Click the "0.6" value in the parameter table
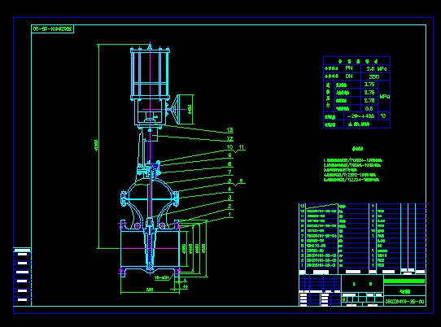This screenshot has height=327, width=441. coord(369,108)
